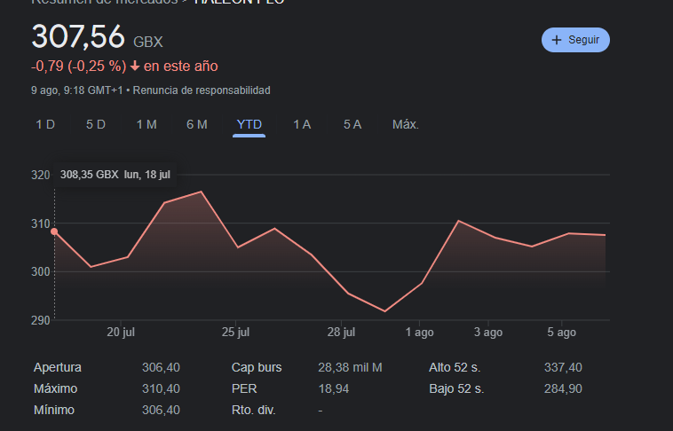The width and height of the screenshot is (673, 431).
Task: Click the Máximo value 310,40
Action: [161, 389]
